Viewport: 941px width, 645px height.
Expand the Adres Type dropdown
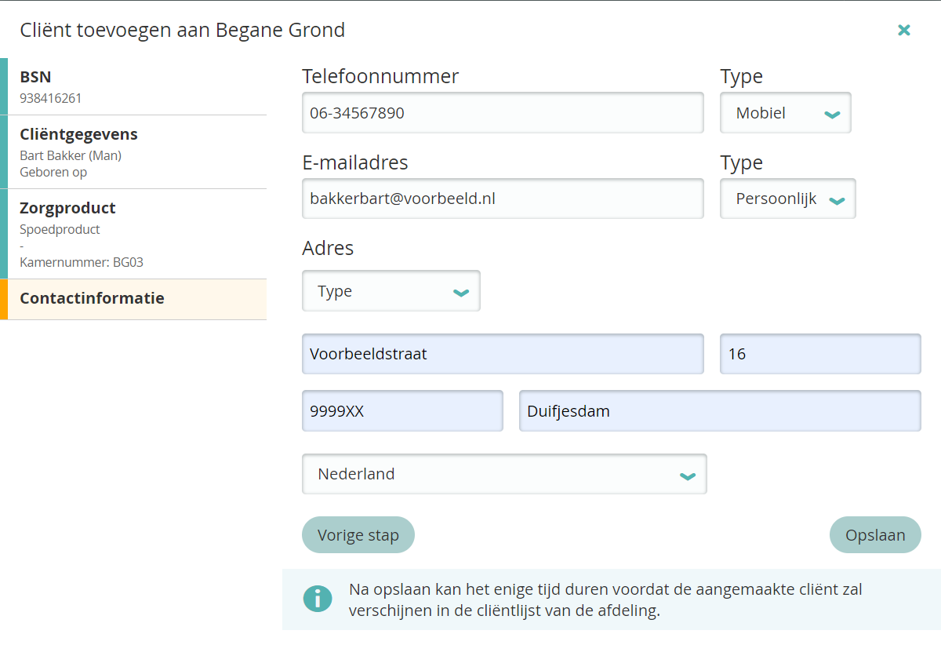(391, 291)
